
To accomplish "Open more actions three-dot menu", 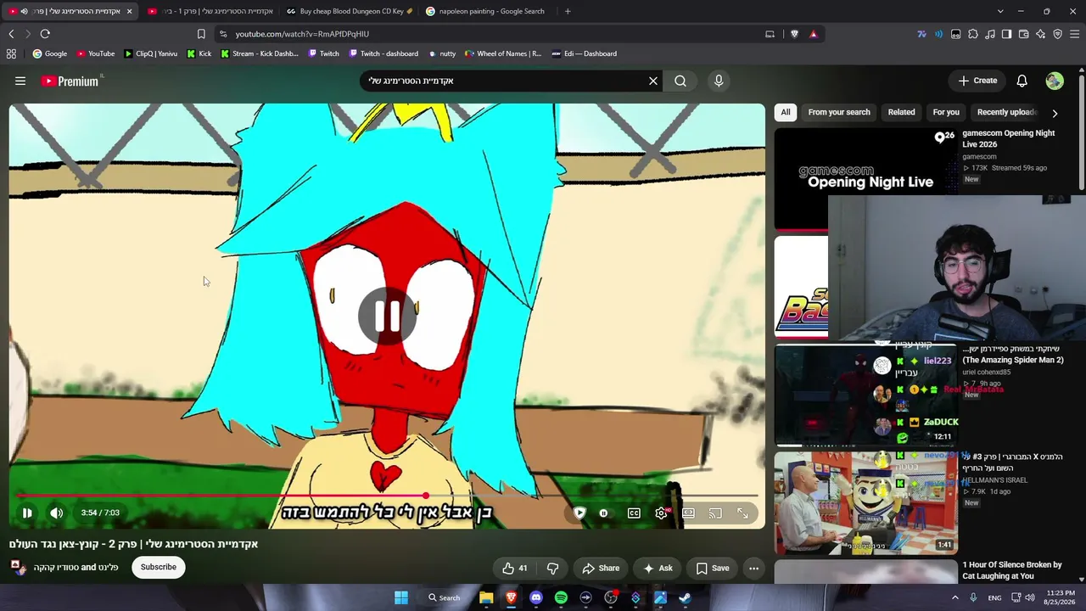I will coord(753,568).
